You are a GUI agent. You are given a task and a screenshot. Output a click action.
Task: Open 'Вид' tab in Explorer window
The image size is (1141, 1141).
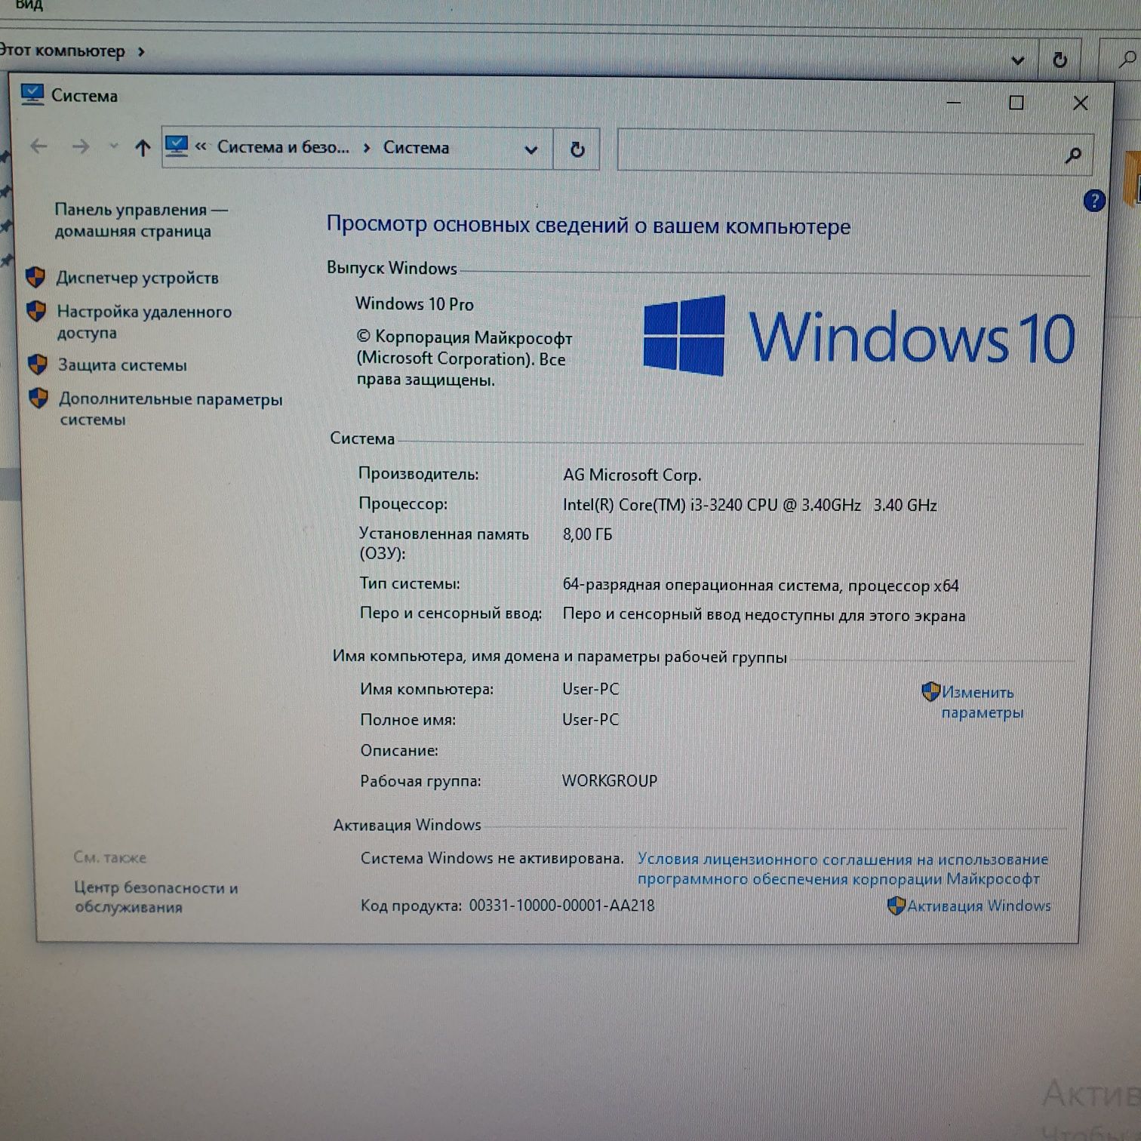(x=29, y=5)
